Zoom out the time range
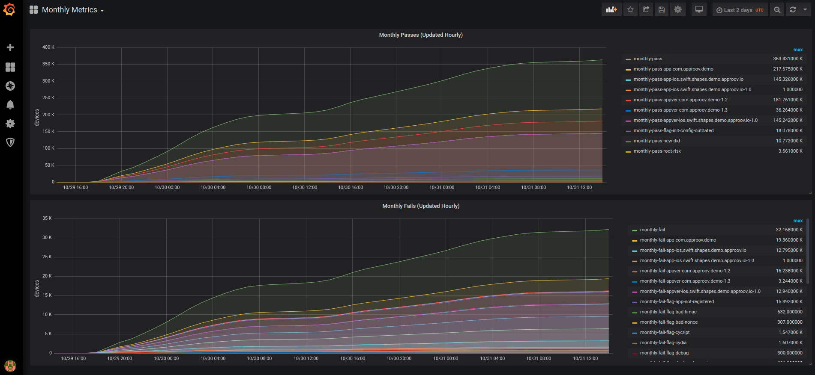Screen dimensions: 815x375 point(777,9)
